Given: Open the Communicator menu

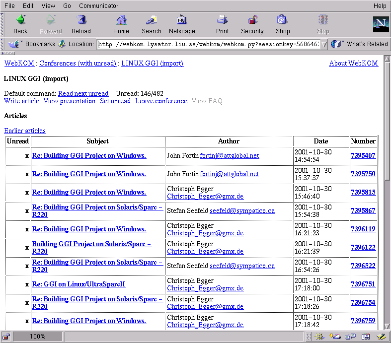Looking at the screenshot, I should pyautogui.click(x=98, y=6).
